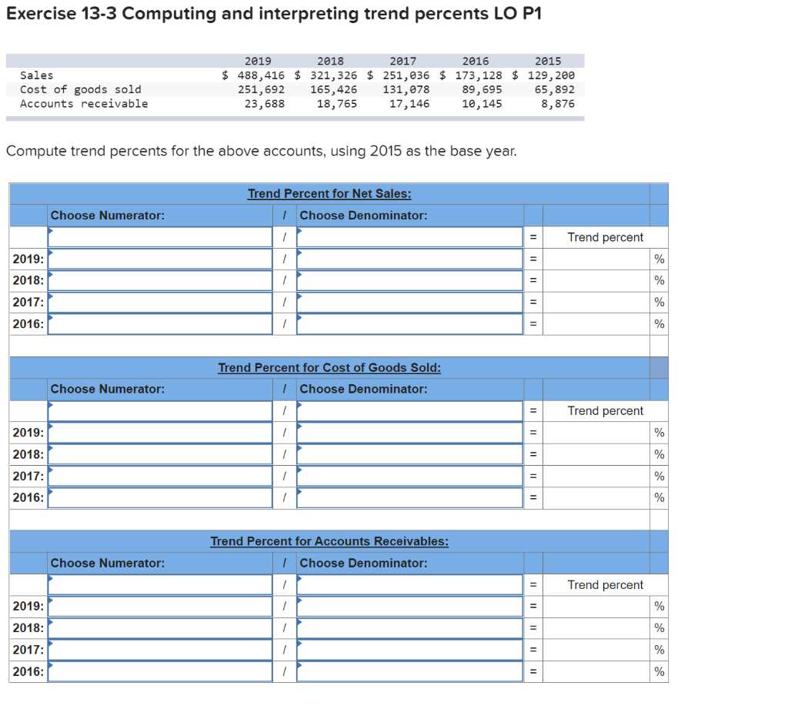The image size is (788, 726).
Task: Open the 2017 numerator dropdown under Cost of Goods Sold
Action: [x=159, y=475]
